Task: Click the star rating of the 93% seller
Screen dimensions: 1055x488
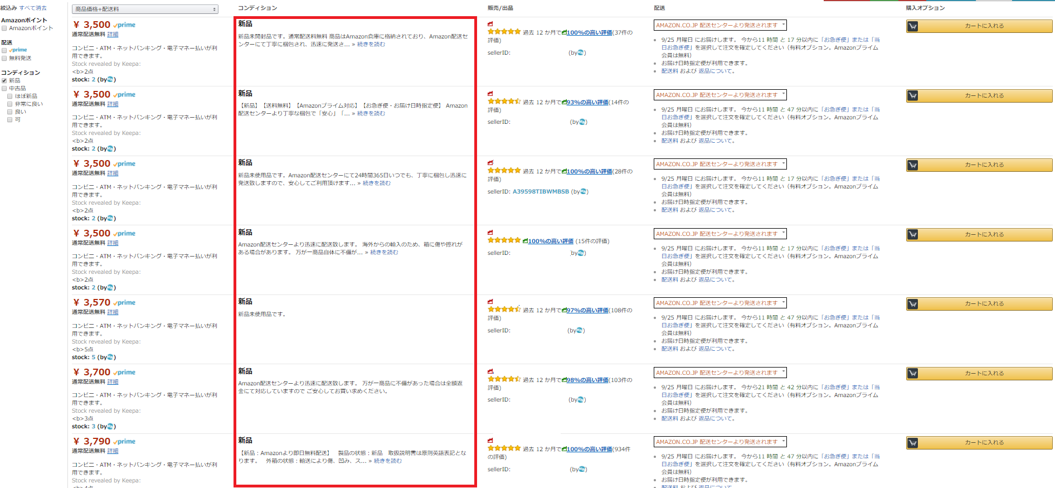Action: tap(504, 102)
